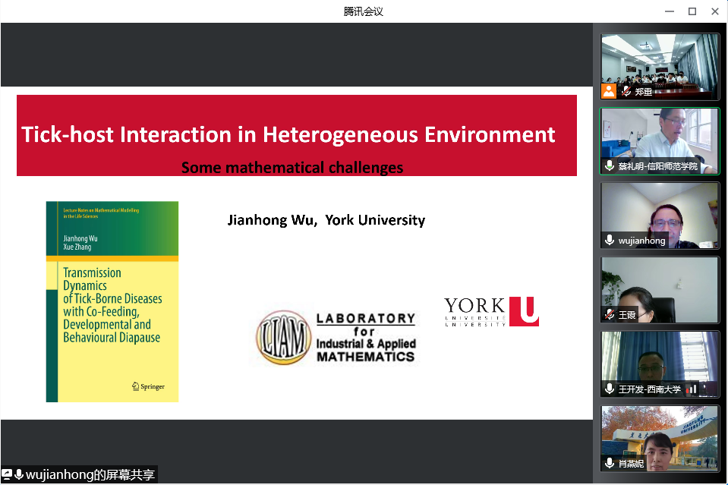Screen dimensions: 728x485
Task: Click the muted microphone icon beside 王雨
Action: pos(610,314)
